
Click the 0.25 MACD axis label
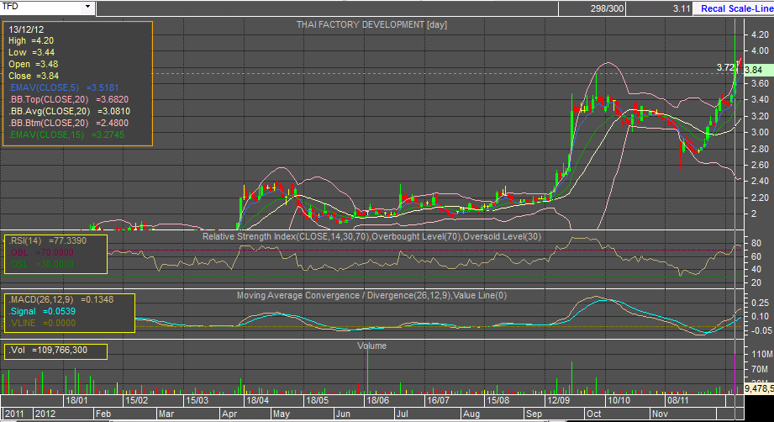tap(759, 303)
